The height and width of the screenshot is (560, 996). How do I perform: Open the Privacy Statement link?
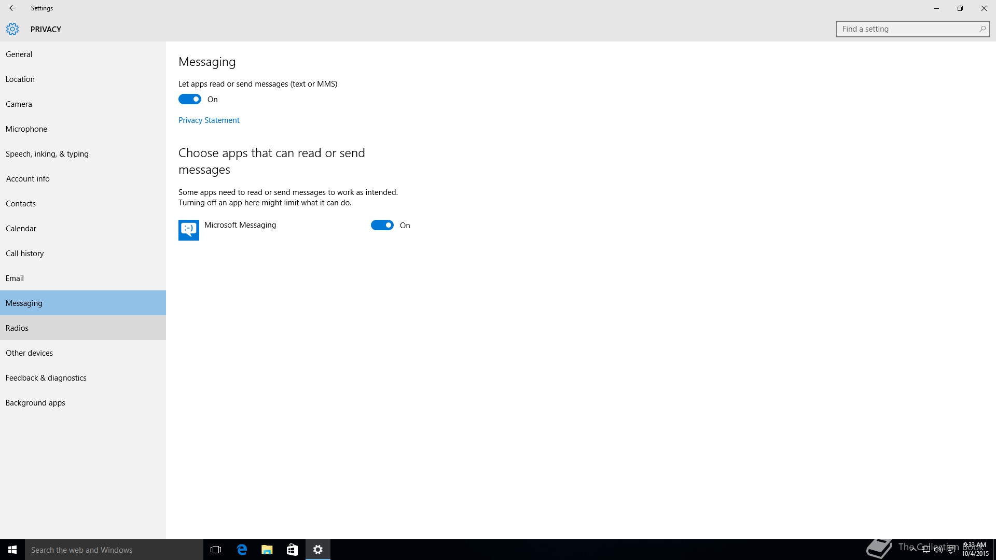coord(209,120)
